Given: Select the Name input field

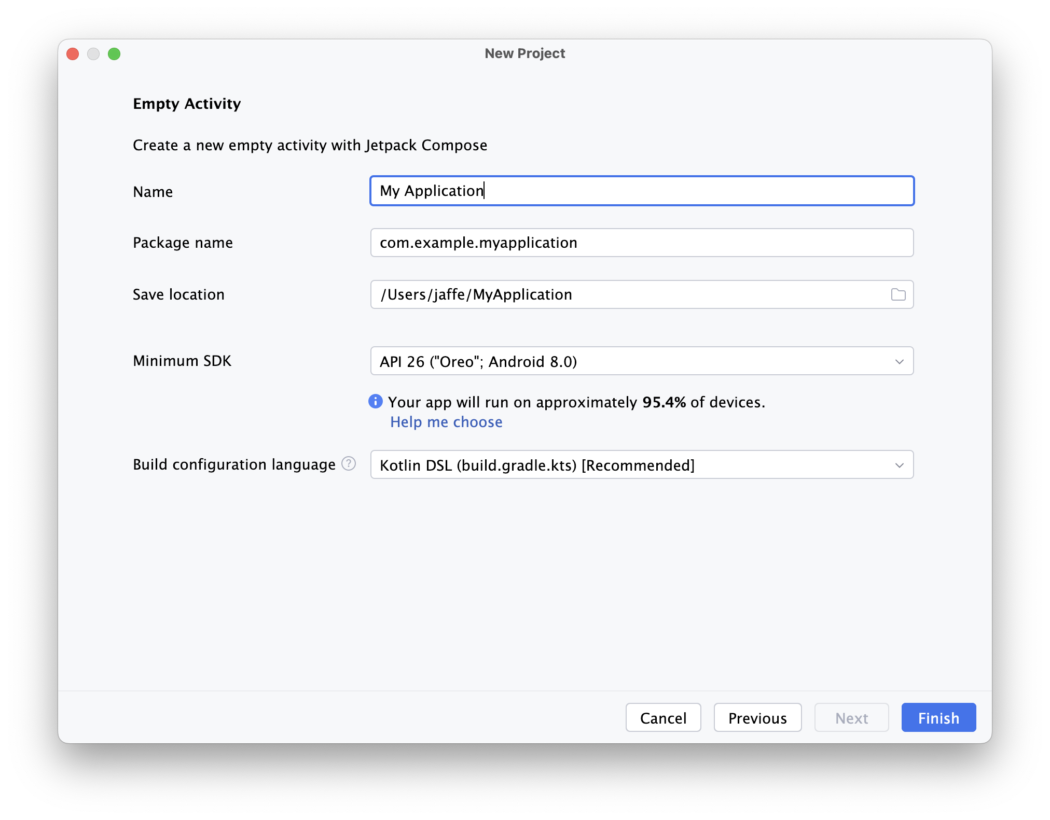Looking at the screenshot, I should coord(642,191).
